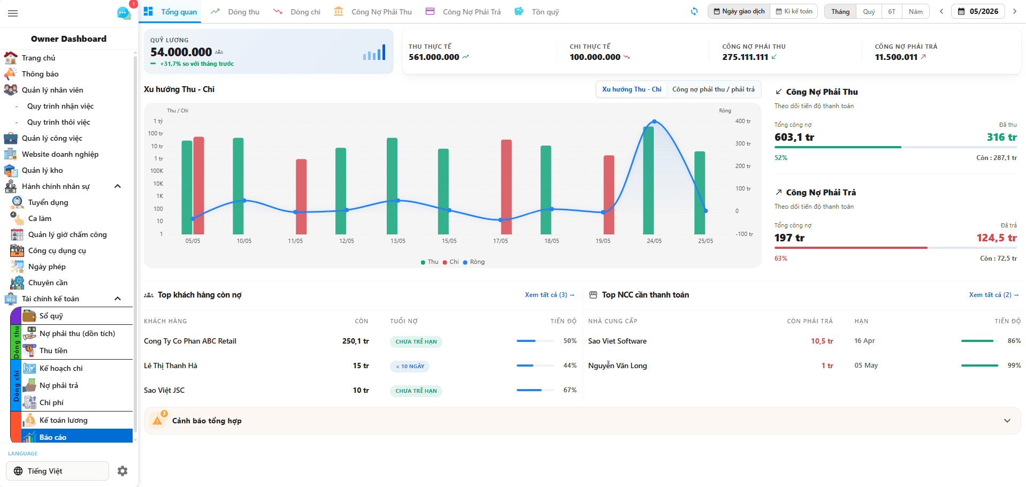Show Công nợ phải thu / phải trả chart
This screenshot has height=487, width=1026.
[713, 89]
